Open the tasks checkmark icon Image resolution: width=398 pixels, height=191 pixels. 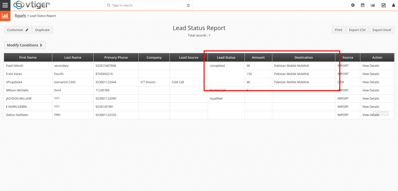[383, 5]
